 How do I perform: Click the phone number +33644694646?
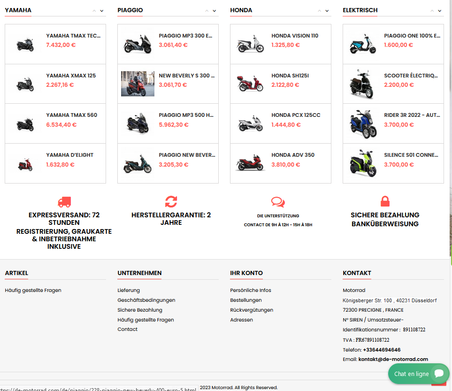coord(382,350)
